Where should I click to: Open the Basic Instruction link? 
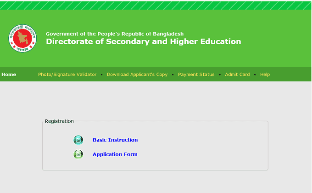pyautogui.click(x=115, y=140)
